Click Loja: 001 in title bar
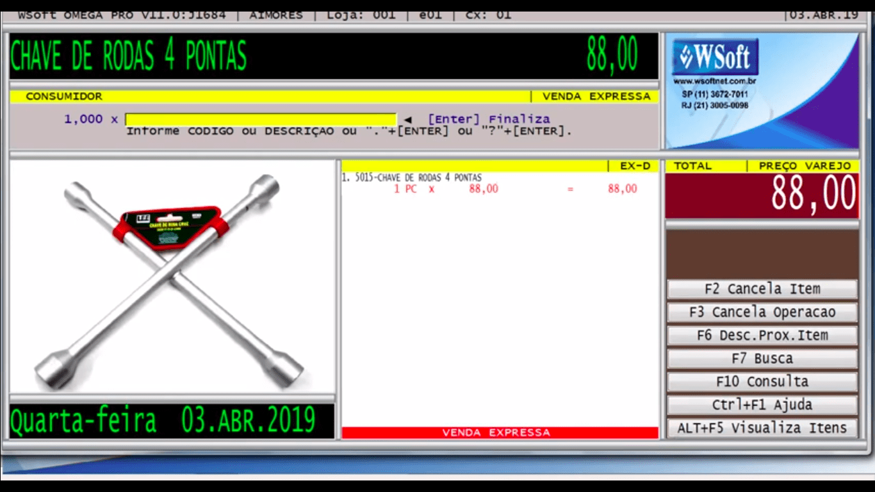 pyautogui.click(x=361, y=15)
